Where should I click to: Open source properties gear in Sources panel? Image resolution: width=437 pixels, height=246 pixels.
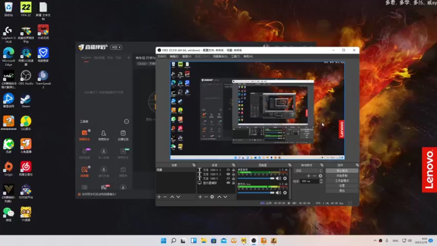tap(212, 197)
